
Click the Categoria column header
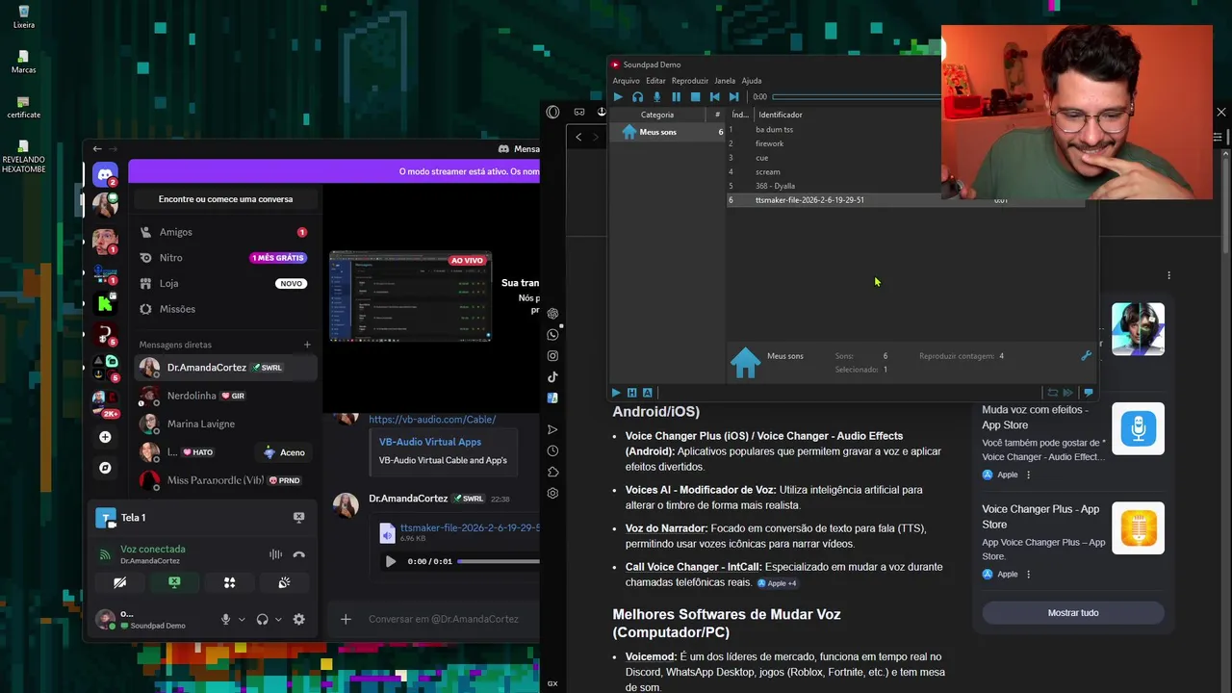point(657,115)
